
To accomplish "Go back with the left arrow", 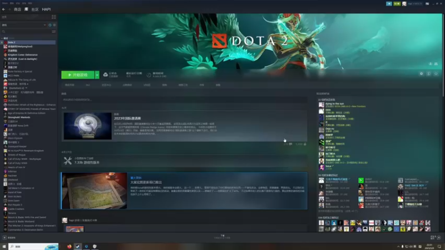I will [x=3, y=9].
